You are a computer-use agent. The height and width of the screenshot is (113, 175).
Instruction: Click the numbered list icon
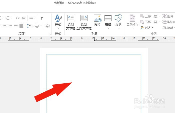click(7, 18)
